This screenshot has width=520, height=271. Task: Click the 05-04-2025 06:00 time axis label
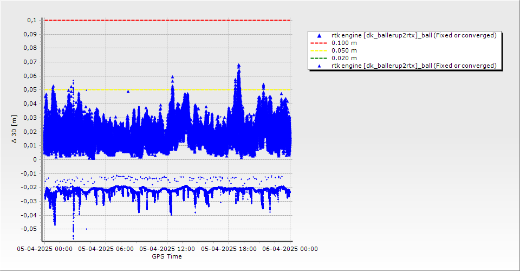[x=105, y=249]
